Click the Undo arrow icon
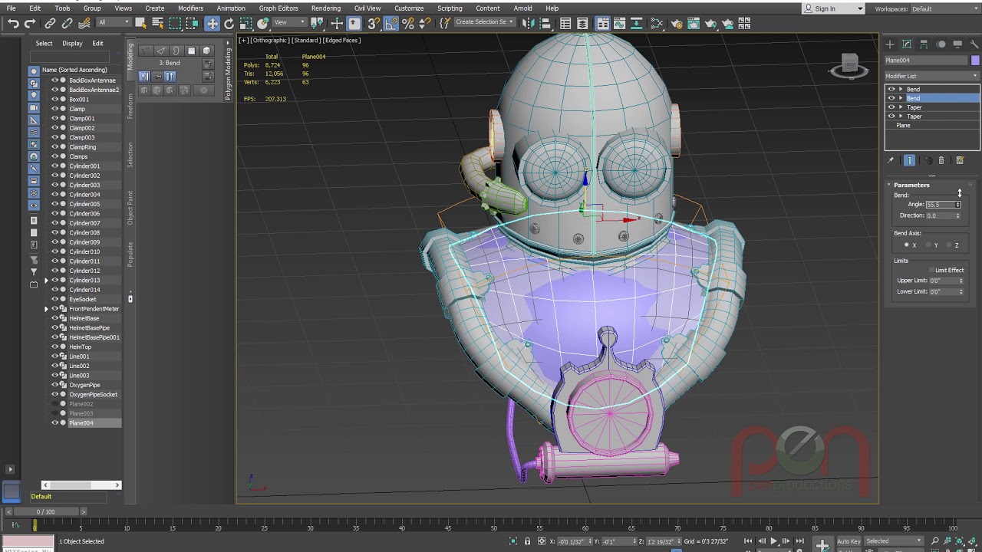 tap(13, 23)
